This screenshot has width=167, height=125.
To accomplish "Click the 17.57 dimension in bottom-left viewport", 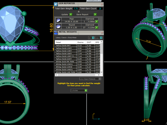I will 8,102.
